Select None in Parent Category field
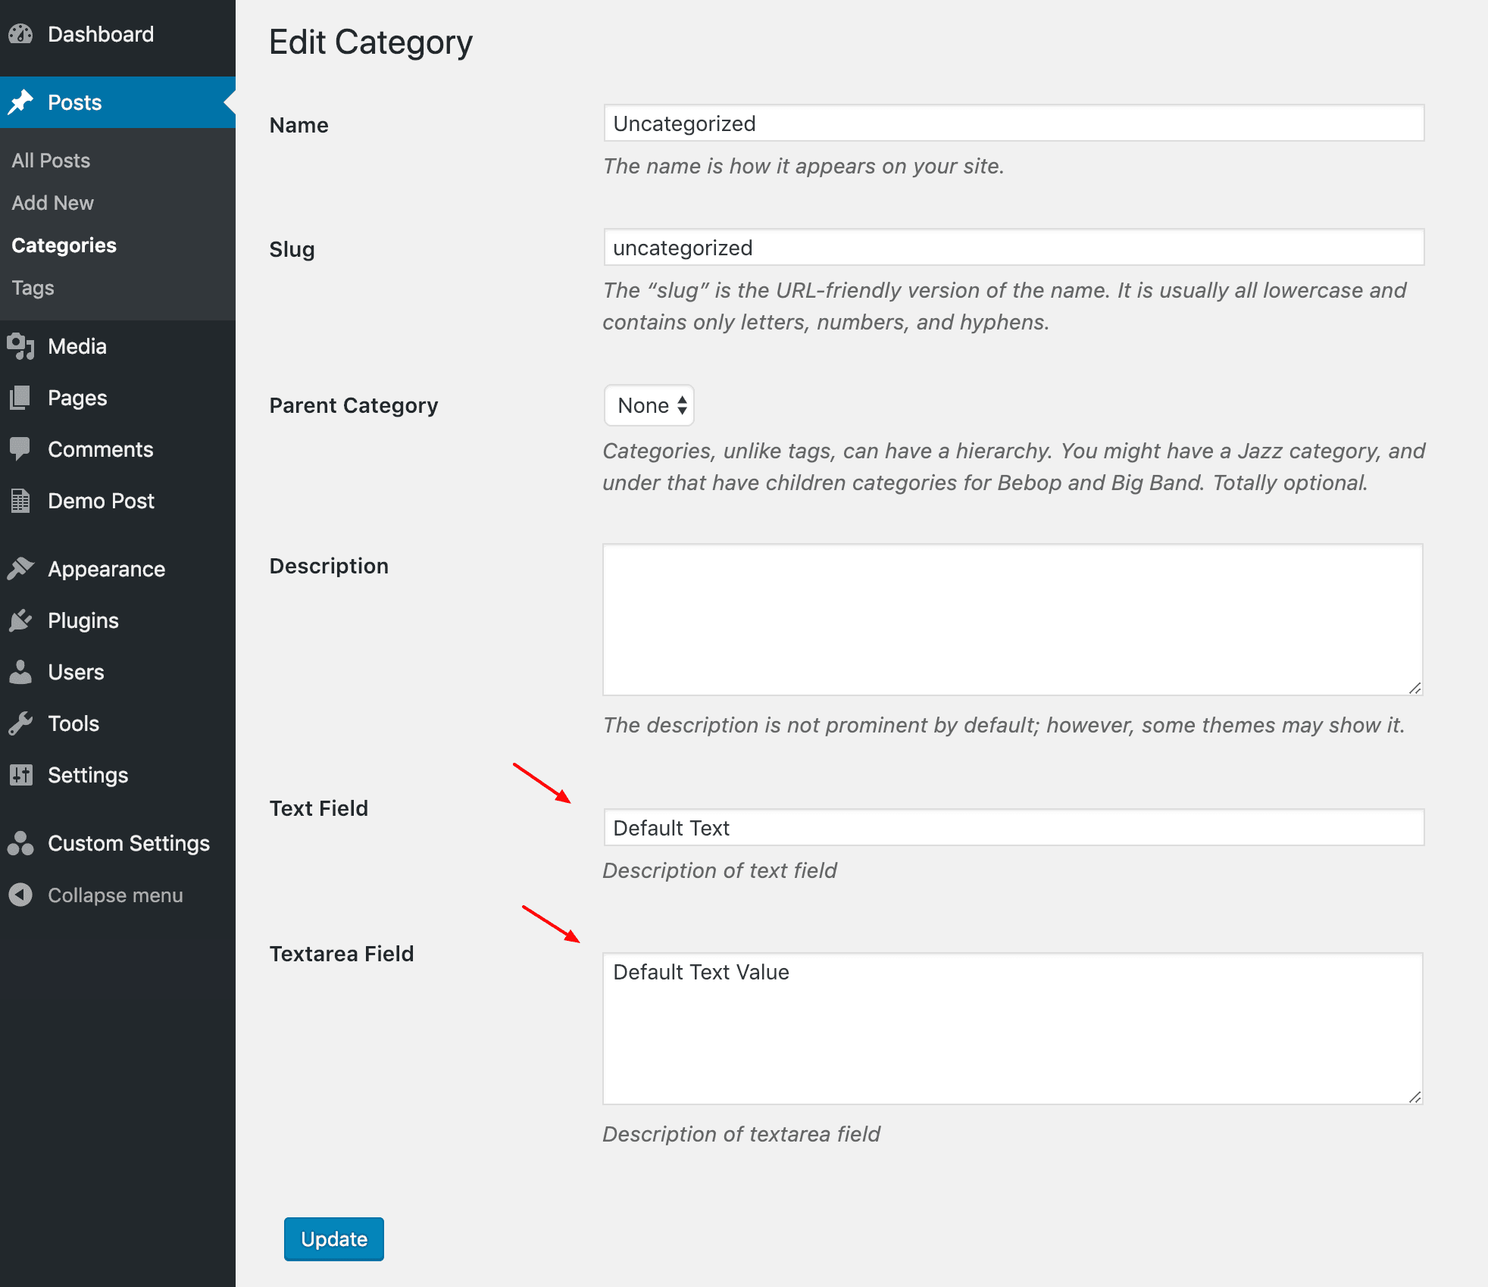1488x1287 pixels. click(648, 405)
